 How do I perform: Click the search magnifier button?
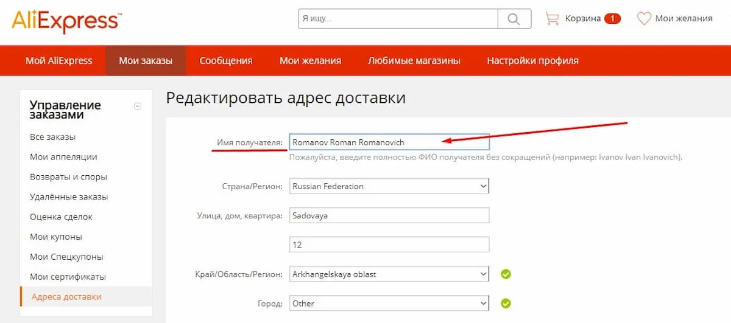click(514, 18)
